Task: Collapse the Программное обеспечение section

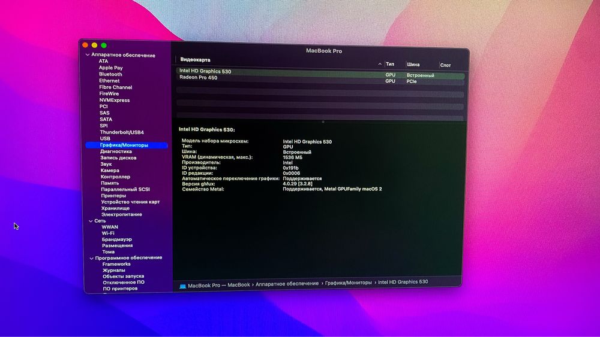Action: coord(91,259)
